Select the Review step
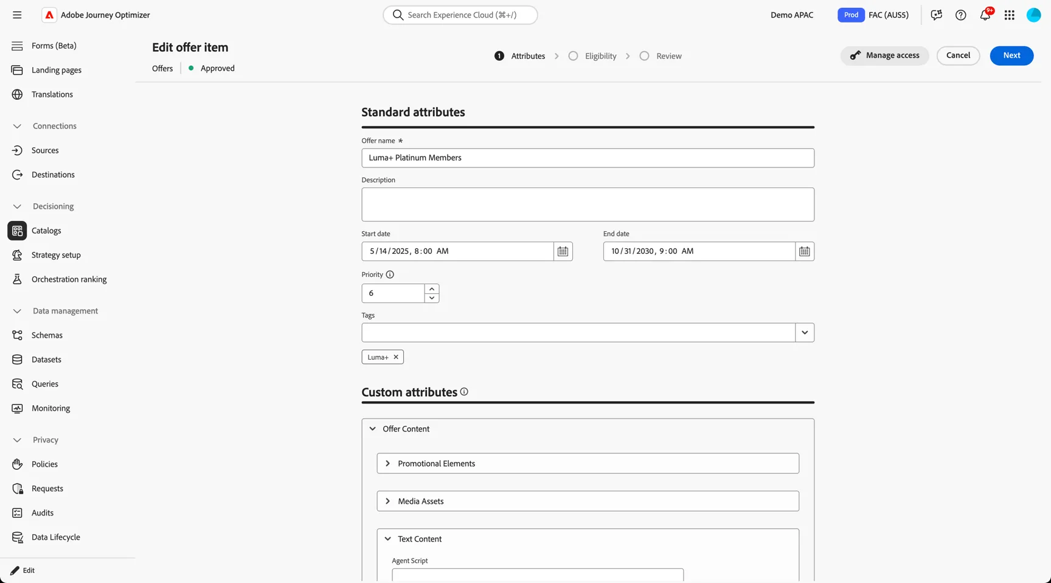Screen dimensions: 1051x583 [x=661, y=56]
